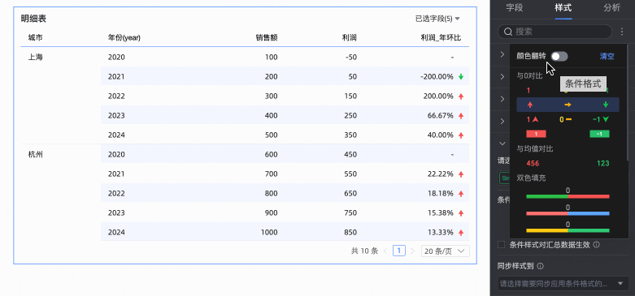This screenshot has width=635, height=296.
Task: Click the 利润_年环比 column header
Action: coord(441,37)
